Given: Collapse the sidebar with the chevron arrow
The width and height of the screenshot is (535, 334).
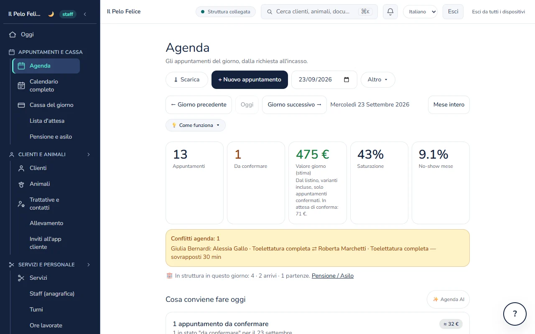Looking at the screenshot, I should tap(85, 14).
